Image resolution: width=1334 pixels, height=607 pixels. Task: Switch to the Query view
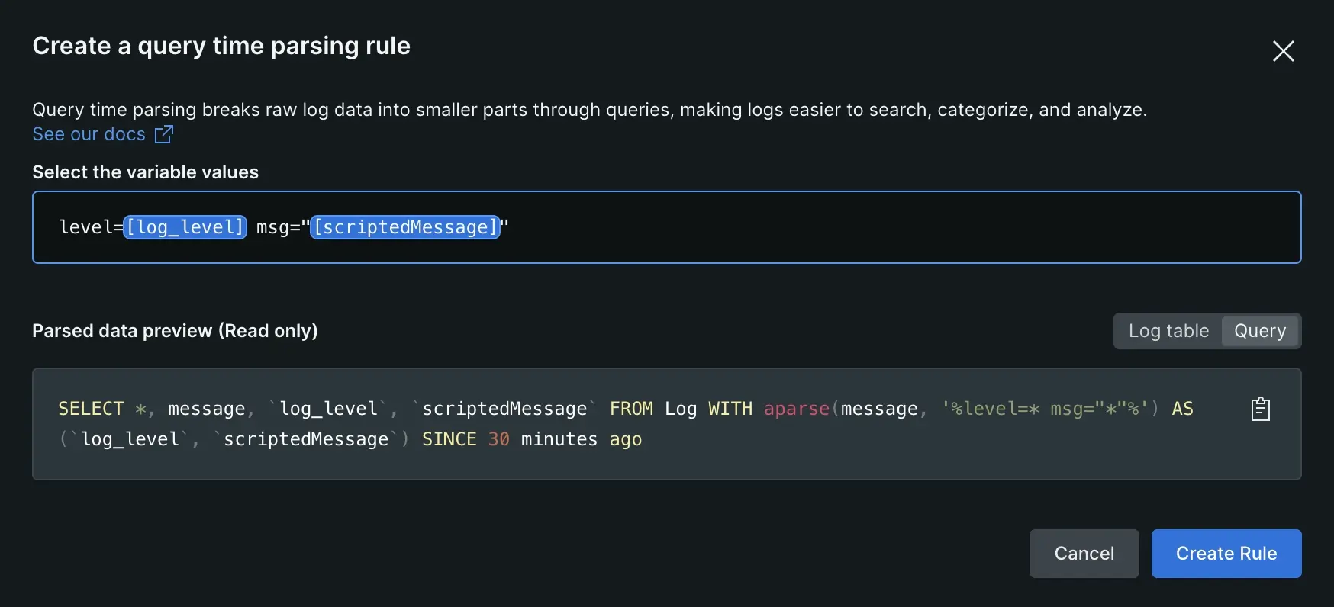click(1259, 331)
